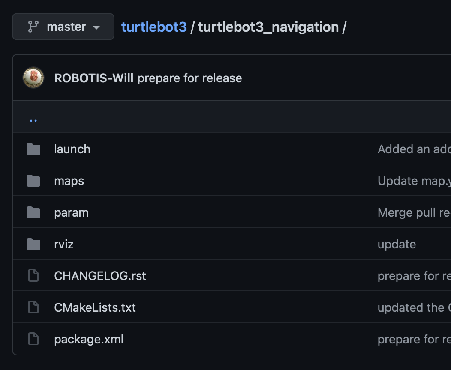Open the rviz folder
The height and width of the screenshot is (370, 451).
tap(64, 245)
